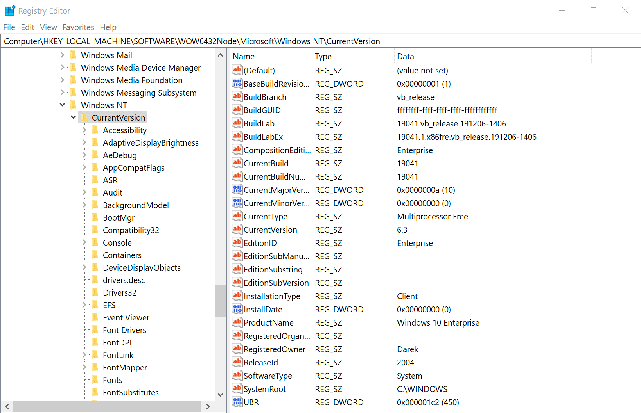Expand the BackgroundModel key
The image size is (641, 413).
(x=84, y=205)
